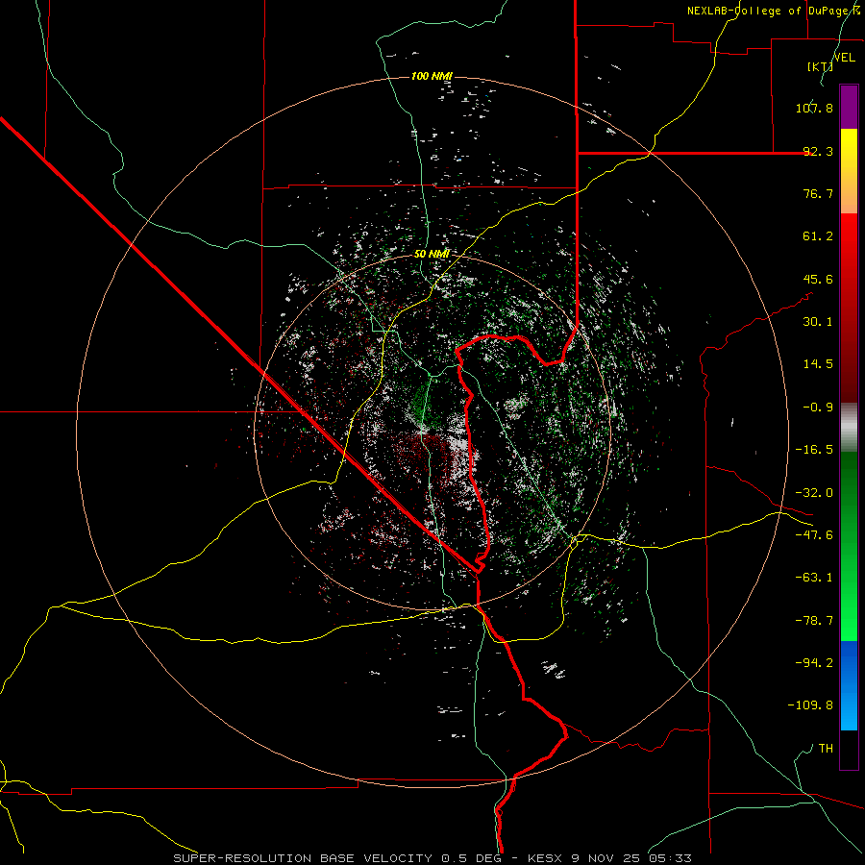Pick the black TH segment of the color bar
Image resolution: width=865 pixels, height=865 pixels.
click(x=849, y=750)
